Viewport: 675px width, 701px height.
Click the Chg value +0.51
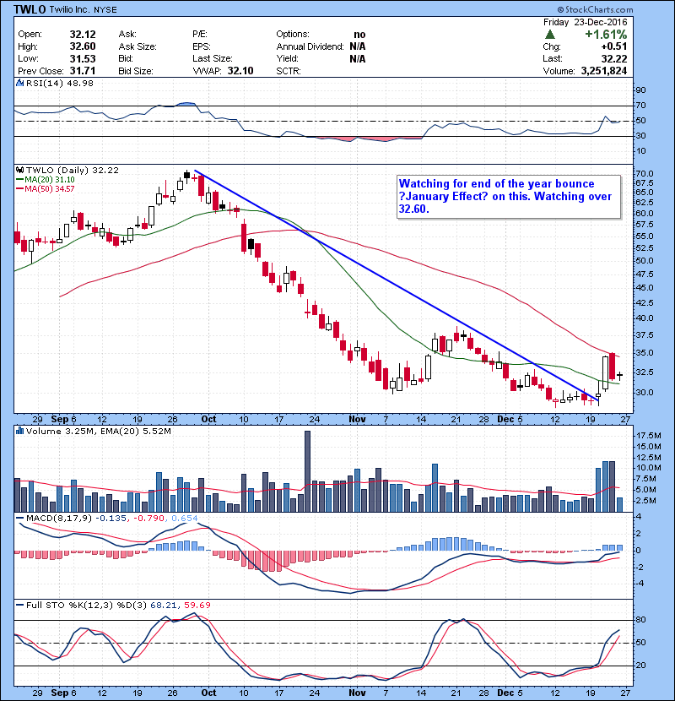(x=613, y=46)
